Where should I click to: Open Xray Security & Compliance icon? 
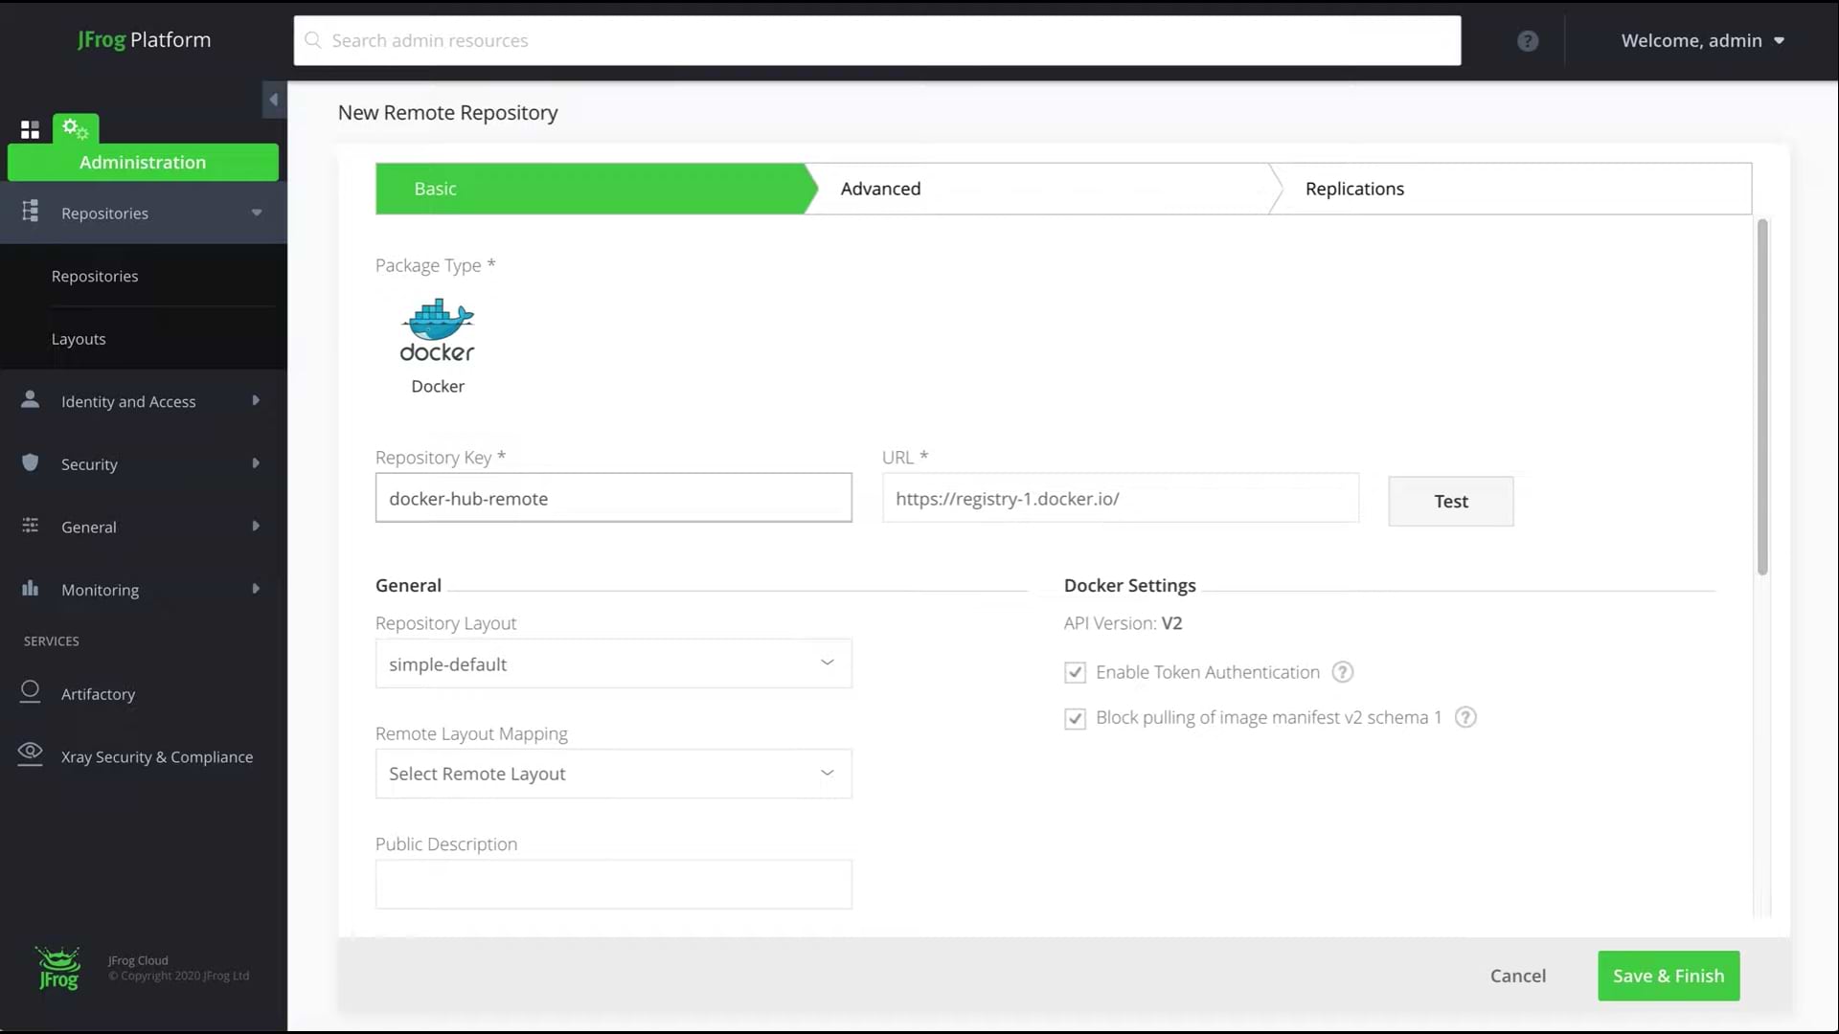tap(30, 753)
